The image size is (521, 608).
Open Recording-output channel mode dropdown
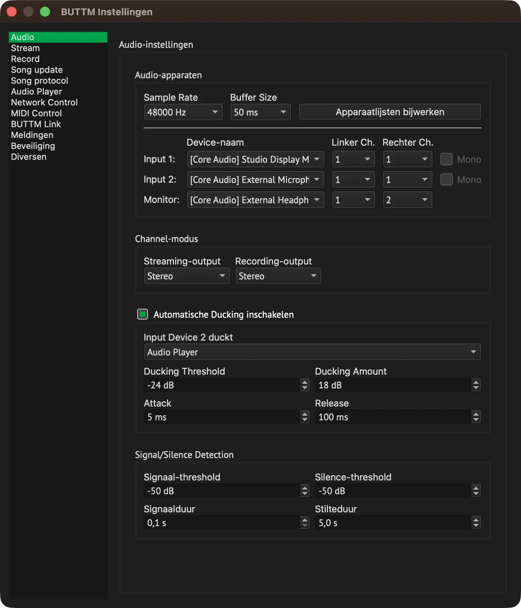coord(278,276)
